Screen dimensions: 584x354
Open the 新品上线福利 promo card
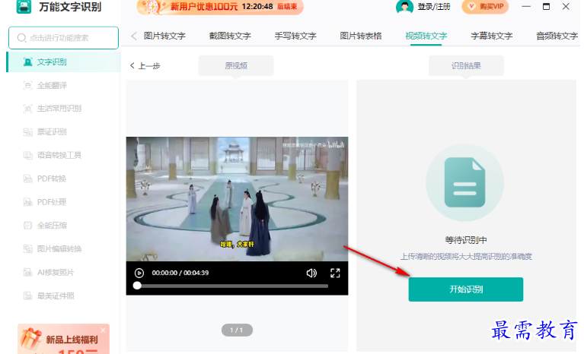coord(64,339)
